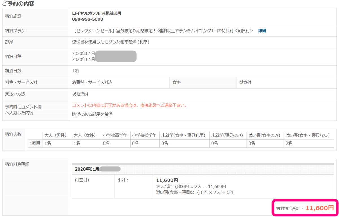
Task: Select room text 琉球畳を使用したモダンな和室禁煙 (和室)
Action: 111,42
